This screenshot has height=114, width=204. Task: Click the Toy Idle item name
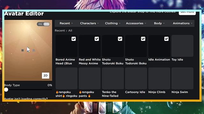[177, 60]
